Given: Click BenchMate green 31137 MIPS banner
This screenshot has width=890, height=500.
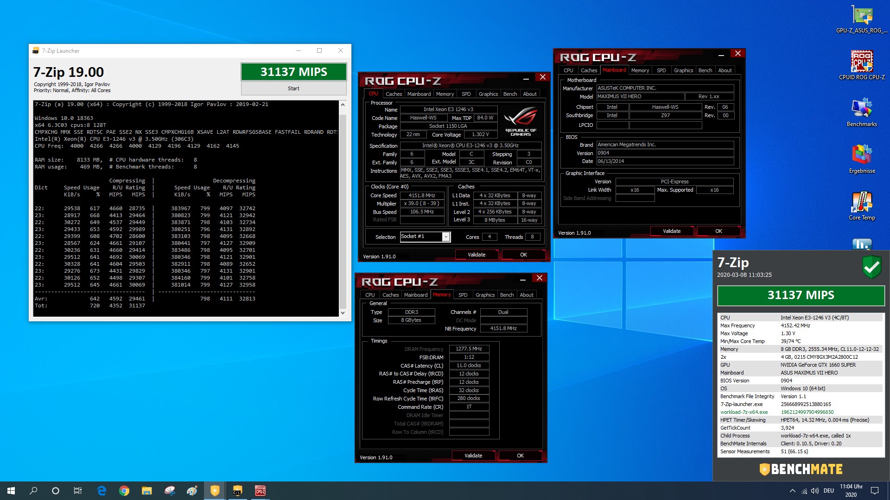Looking at the screenshot, I should click(801, 295).
